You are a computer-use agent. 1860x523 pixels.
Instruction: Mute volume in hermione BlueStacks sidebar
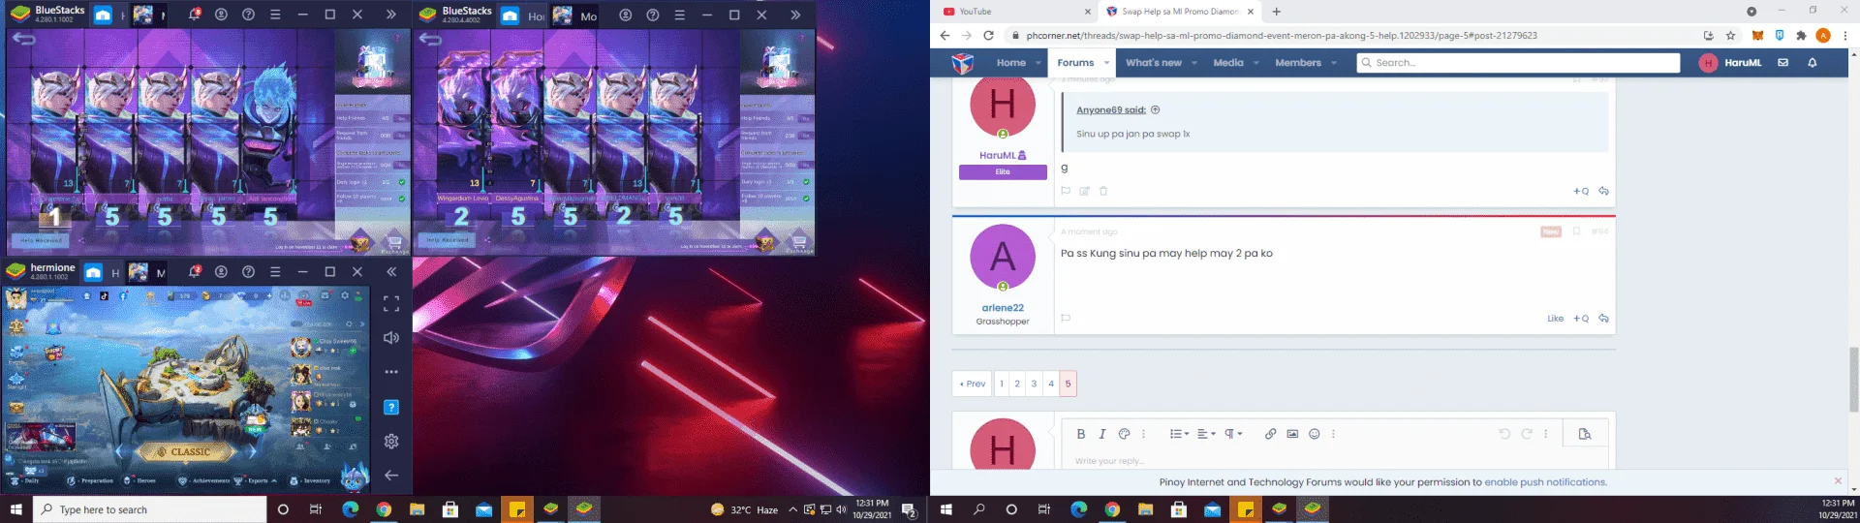click(391, 338)
